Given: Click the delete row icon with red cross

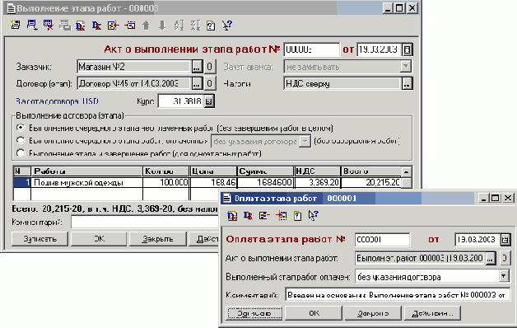Looking at the screenshot, I should click(x=48, y=25).
